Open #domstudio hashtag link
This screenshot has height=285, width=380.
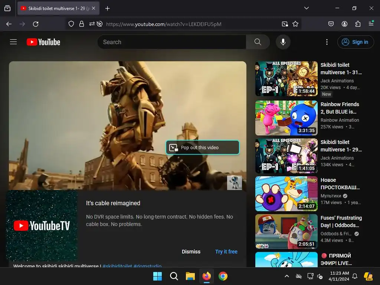point(148,266)
